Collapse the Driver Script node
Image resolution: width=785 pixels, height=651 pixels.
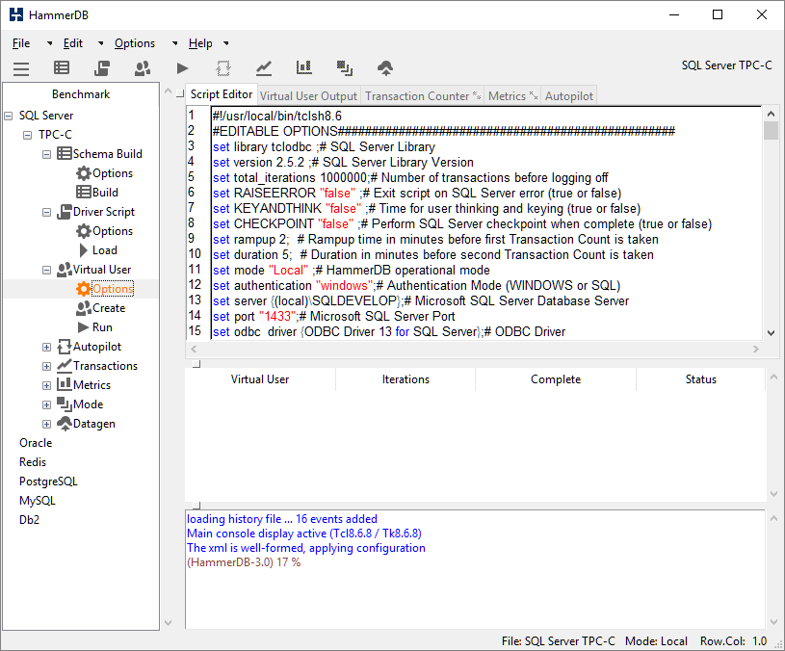click(46, 212)
